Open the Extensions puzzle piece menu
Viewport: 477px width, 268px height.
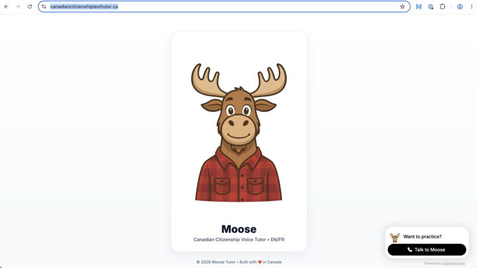click(443, 7)
